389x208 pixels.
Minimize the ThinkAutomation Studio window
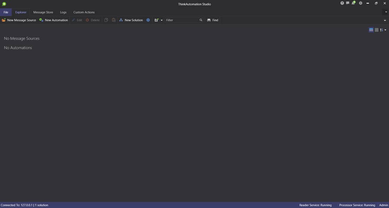[368, 3]
